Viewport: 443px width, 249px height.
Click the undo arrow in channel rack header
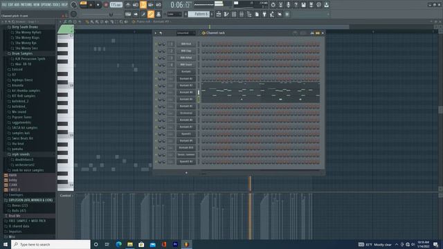pos(161,33)
